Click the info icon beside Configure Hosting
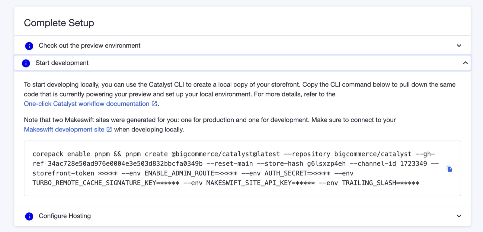 (x=29, y=216)
